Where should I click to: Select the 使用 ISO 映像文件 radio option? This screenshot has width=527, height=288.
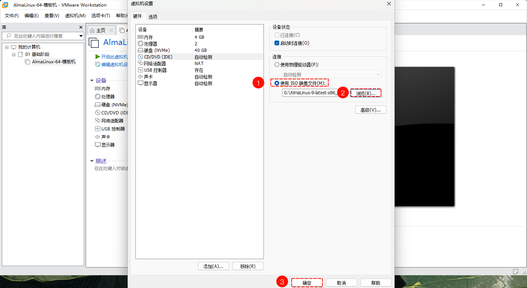277,83
